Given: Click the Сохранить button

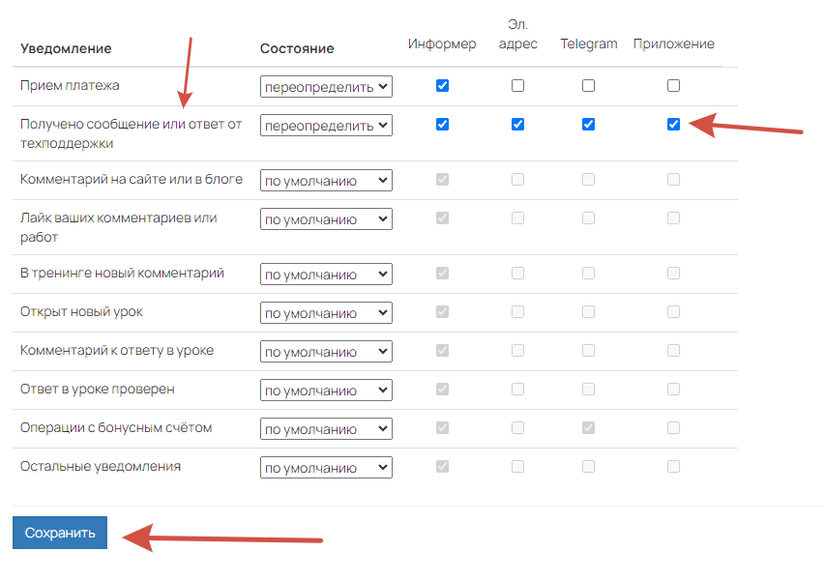Looking at the screenshot, I should (x=59, y=532).
